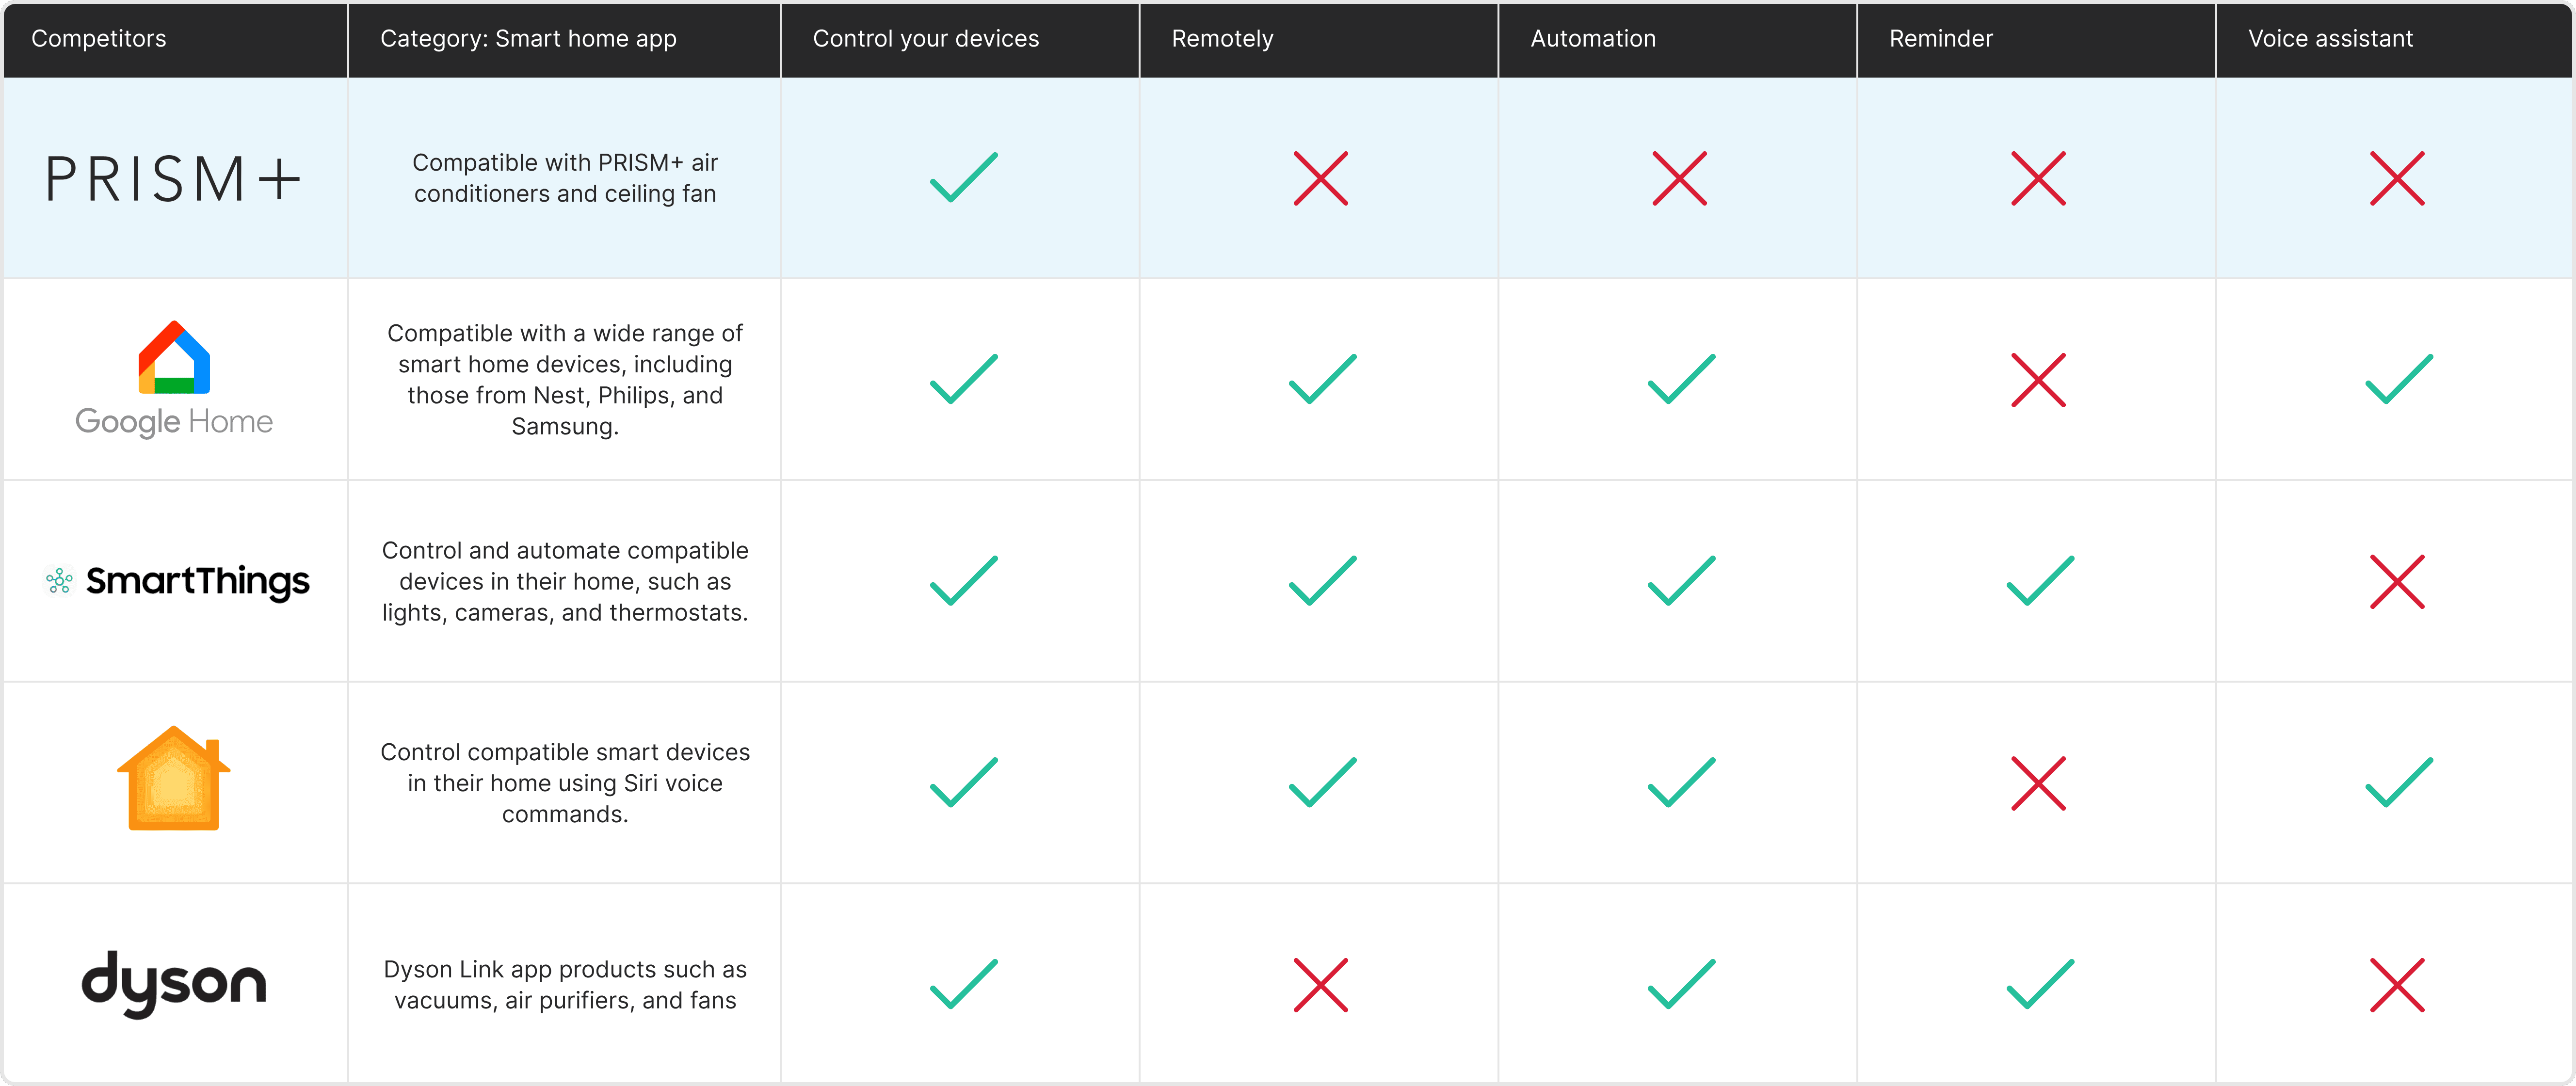Click SmartThings Remotely checkmark
Viewport: 2576px width, 1086px height.
[1323, 581]
